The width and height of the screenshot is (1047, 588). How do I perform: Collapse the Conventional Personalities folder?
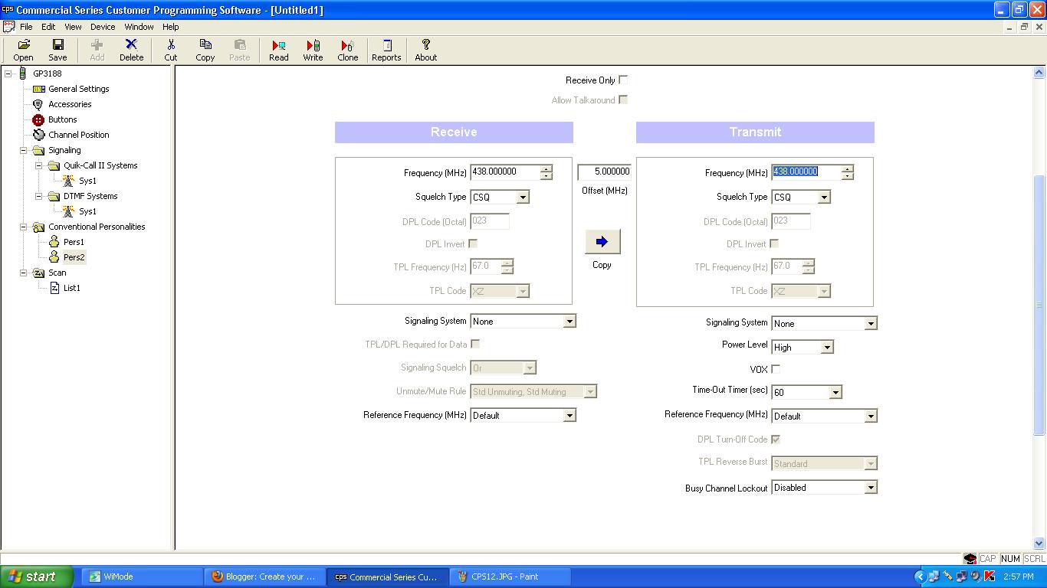coord(24,227)
